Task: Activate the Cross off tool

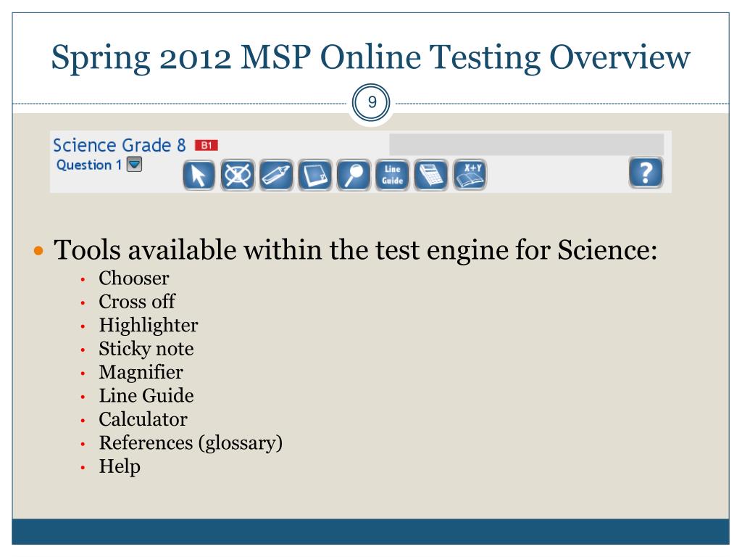Action: [238, 176]
